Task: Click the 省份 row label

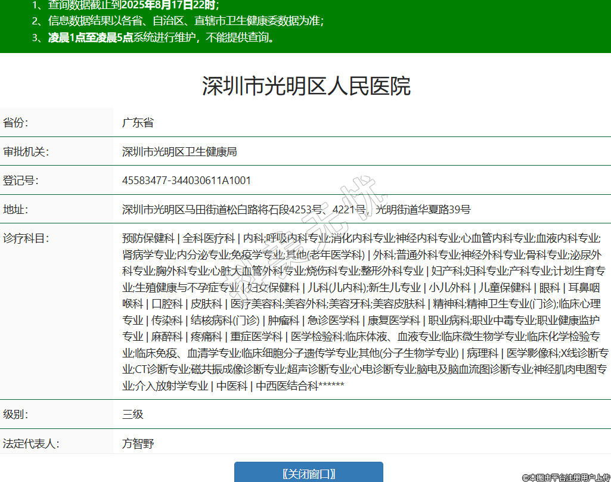Action: click(16, 123)
